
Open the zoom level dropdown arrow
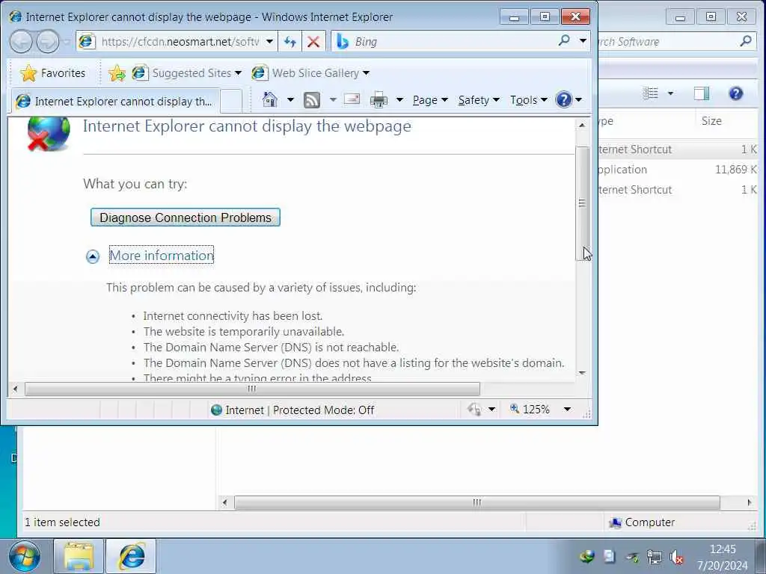(x=567, y=409)
